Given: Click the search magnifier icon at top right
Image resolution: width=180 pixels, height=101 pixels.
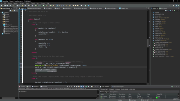Looking at the screenshot, I should coord(170,6).
